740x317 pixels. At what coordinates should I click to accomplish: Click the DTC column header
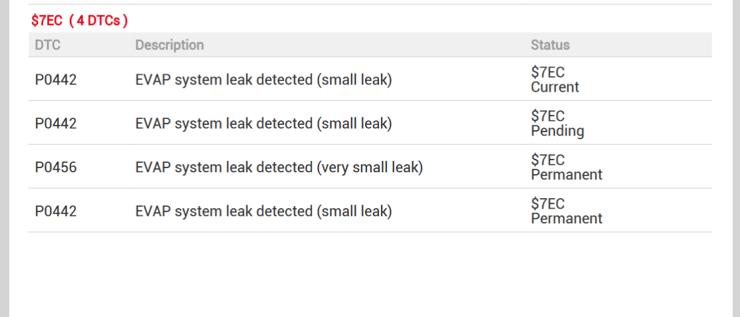coord(48,45)
